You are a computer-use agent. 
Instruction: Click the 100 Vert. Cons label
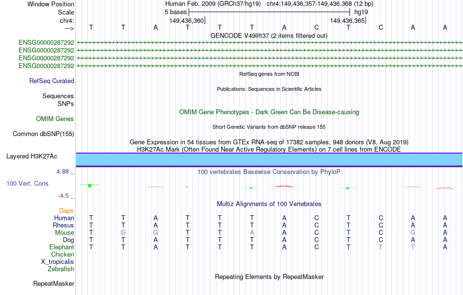coord(27,183)
